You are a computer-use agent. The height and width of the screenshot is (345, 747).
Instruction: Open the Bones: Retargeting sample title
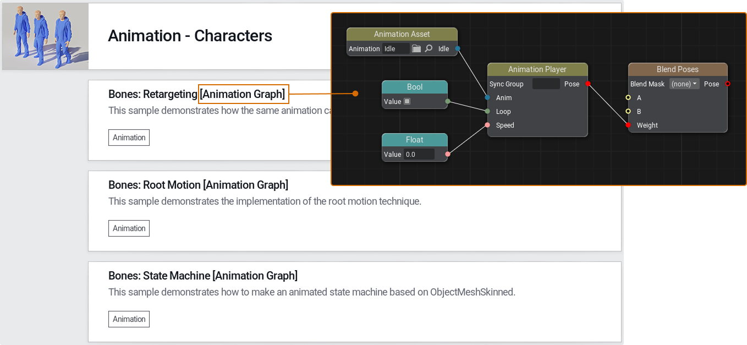coord(197,94)
